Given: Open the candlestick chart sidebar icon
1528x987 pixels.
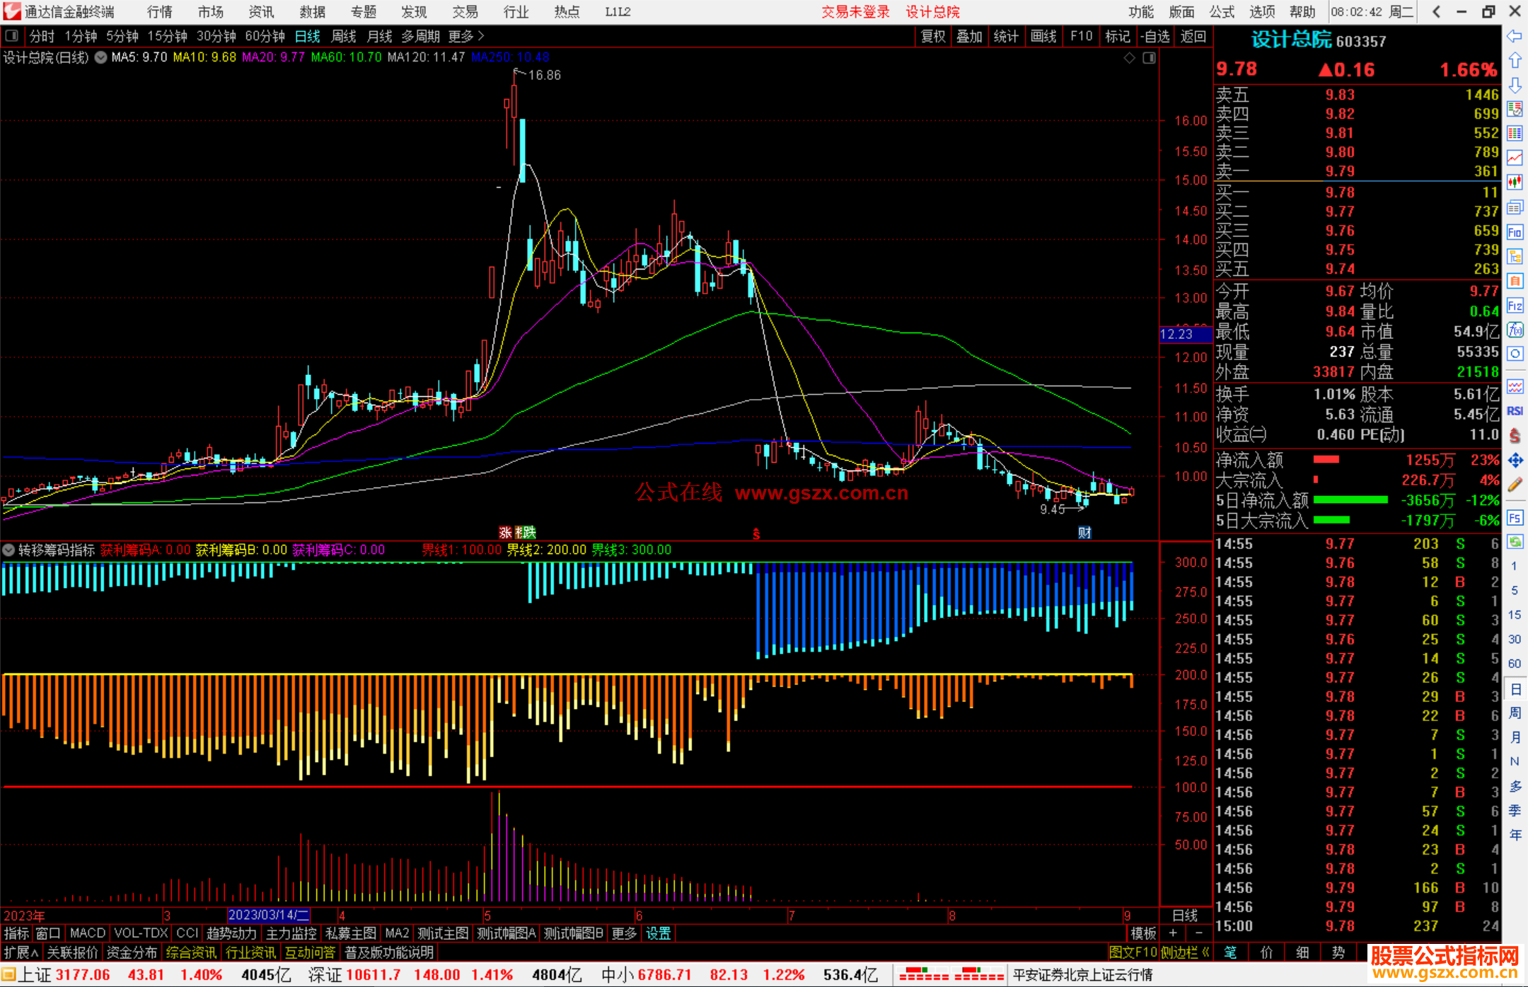Looking at the screenshot, I should tap(1515, 183).
